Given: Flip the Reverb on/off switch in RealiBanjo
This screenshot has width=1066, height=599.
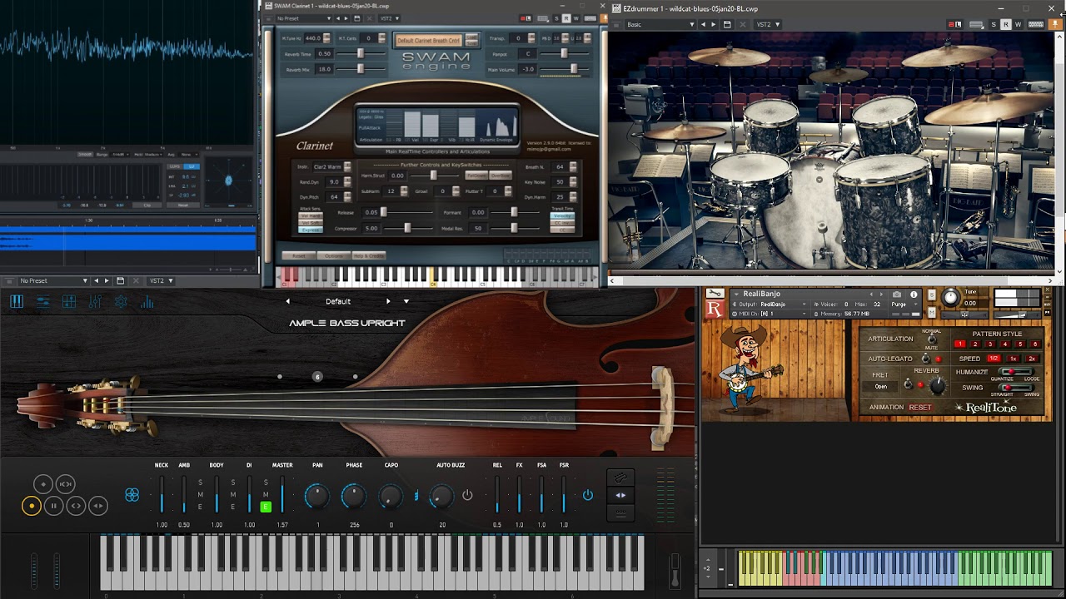Looking at the screenshot, I should (909, 385).
